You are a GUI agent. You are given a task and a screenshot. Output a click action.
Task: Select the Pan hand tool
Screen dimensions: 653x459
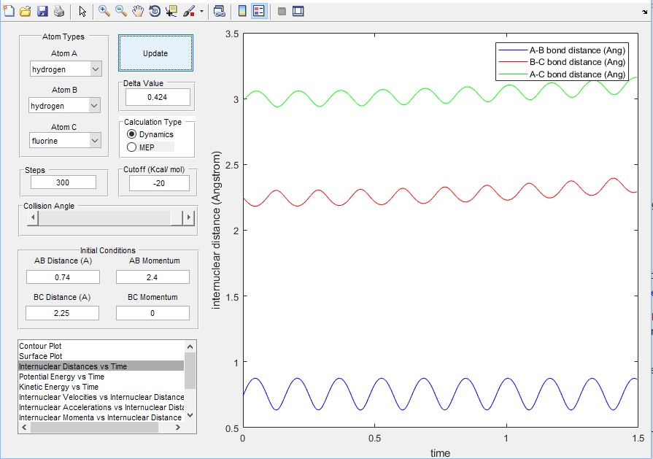point(138,11)
